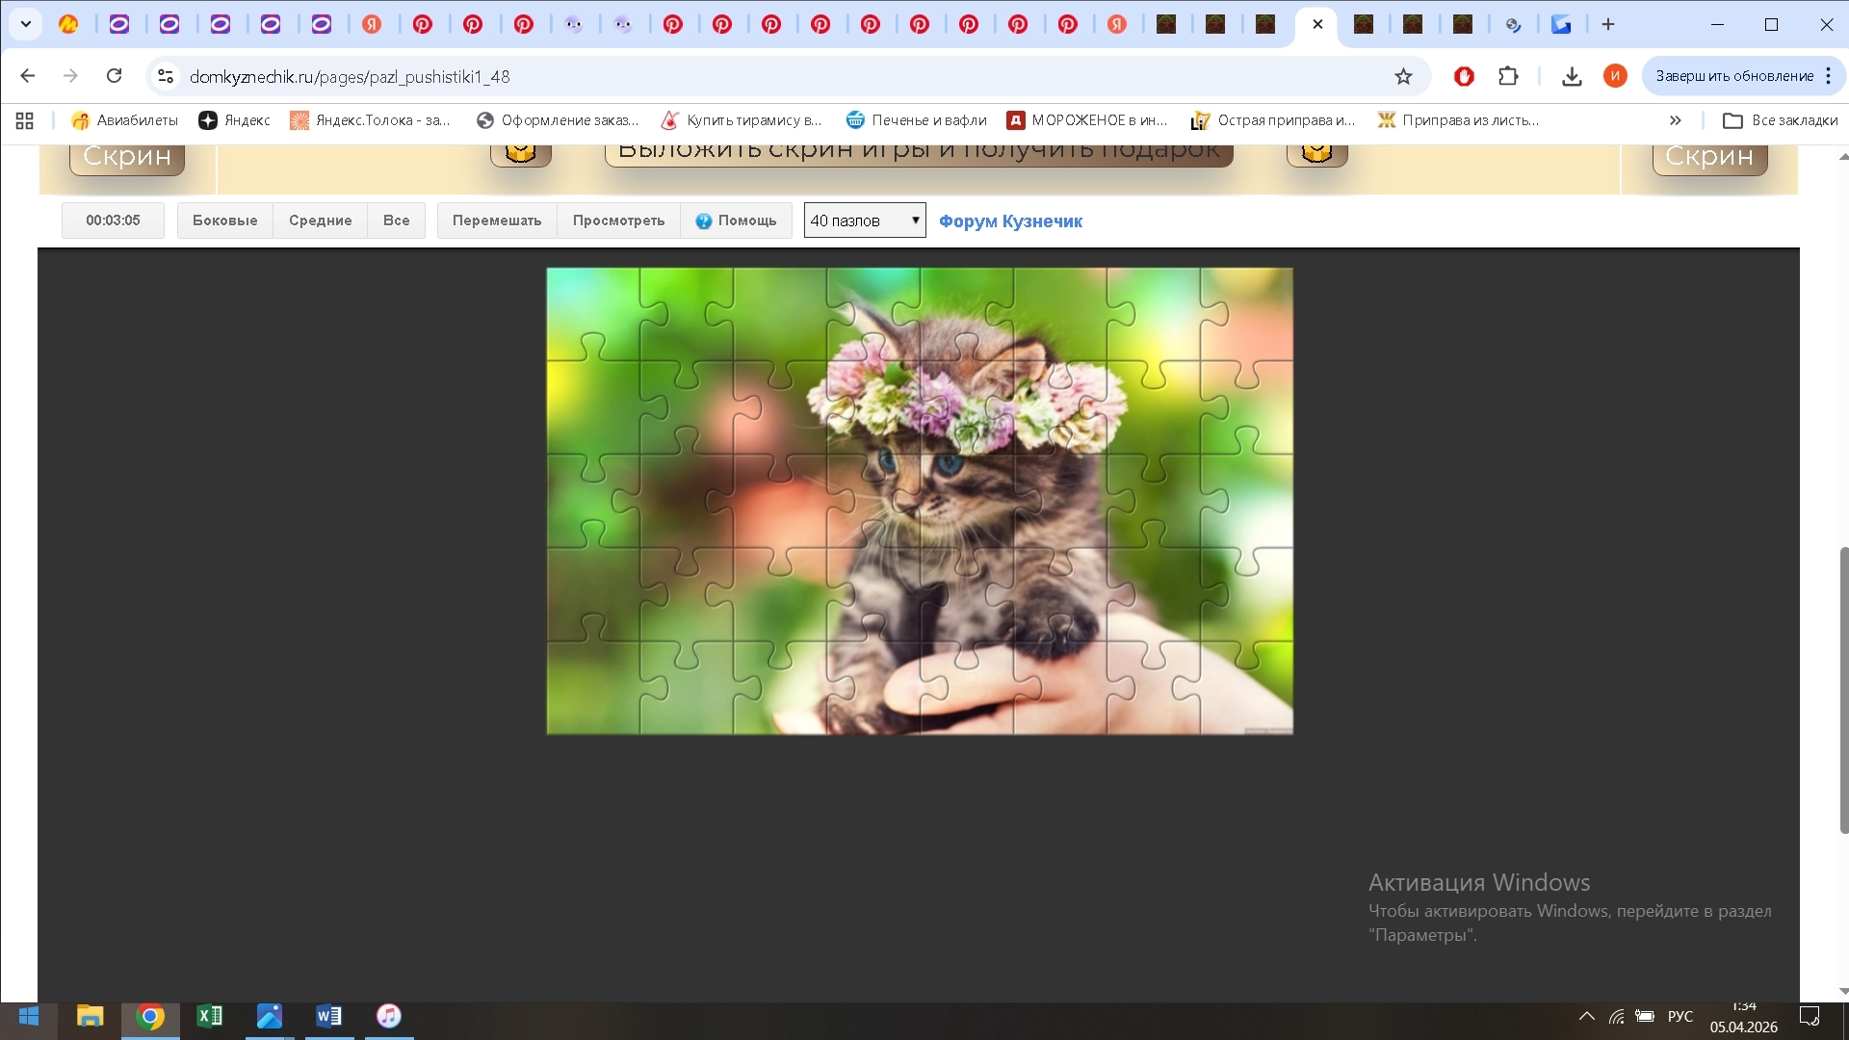Image resolution: width=1849 pixels, height=1040 pixels.
Task: Open the tab search dropdown arrow
Action: [26, 24]
